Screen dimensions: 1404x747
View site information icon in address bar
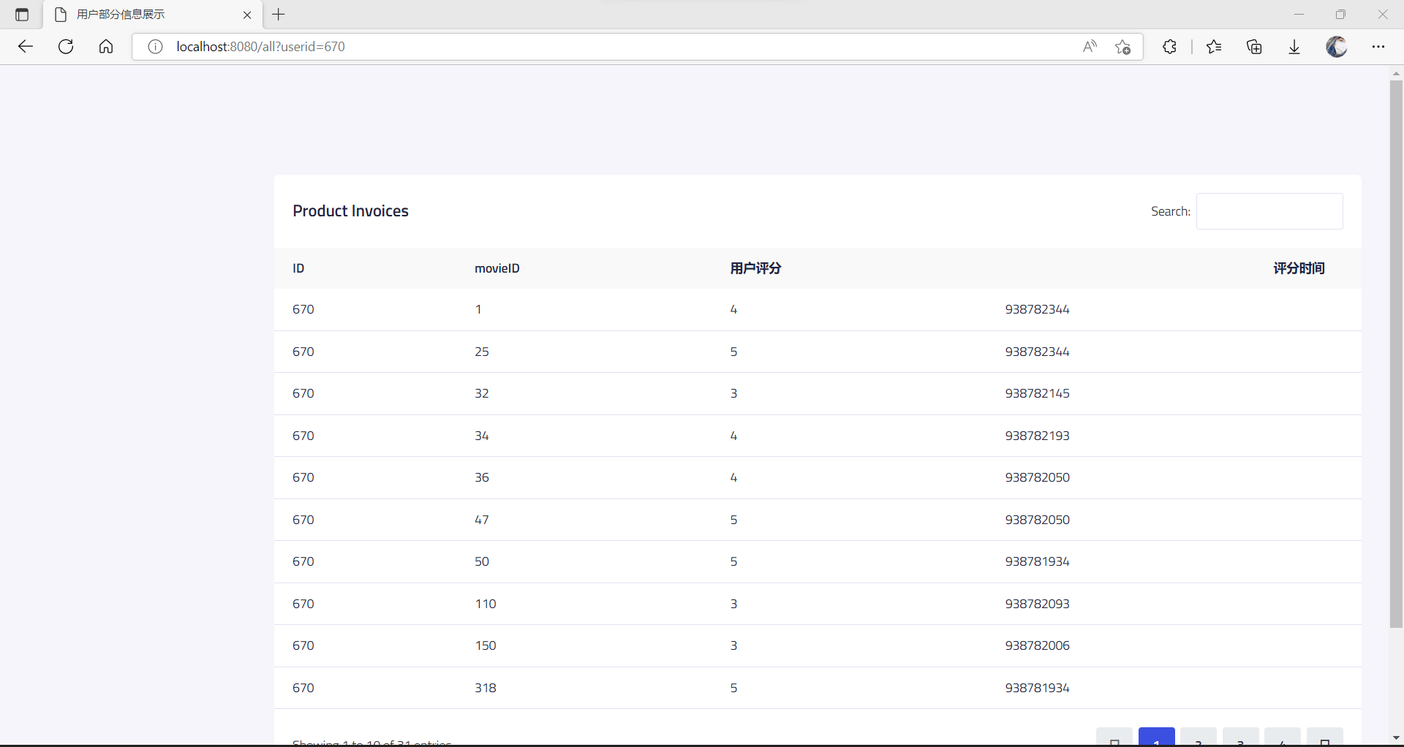click(x=155, y=47)
